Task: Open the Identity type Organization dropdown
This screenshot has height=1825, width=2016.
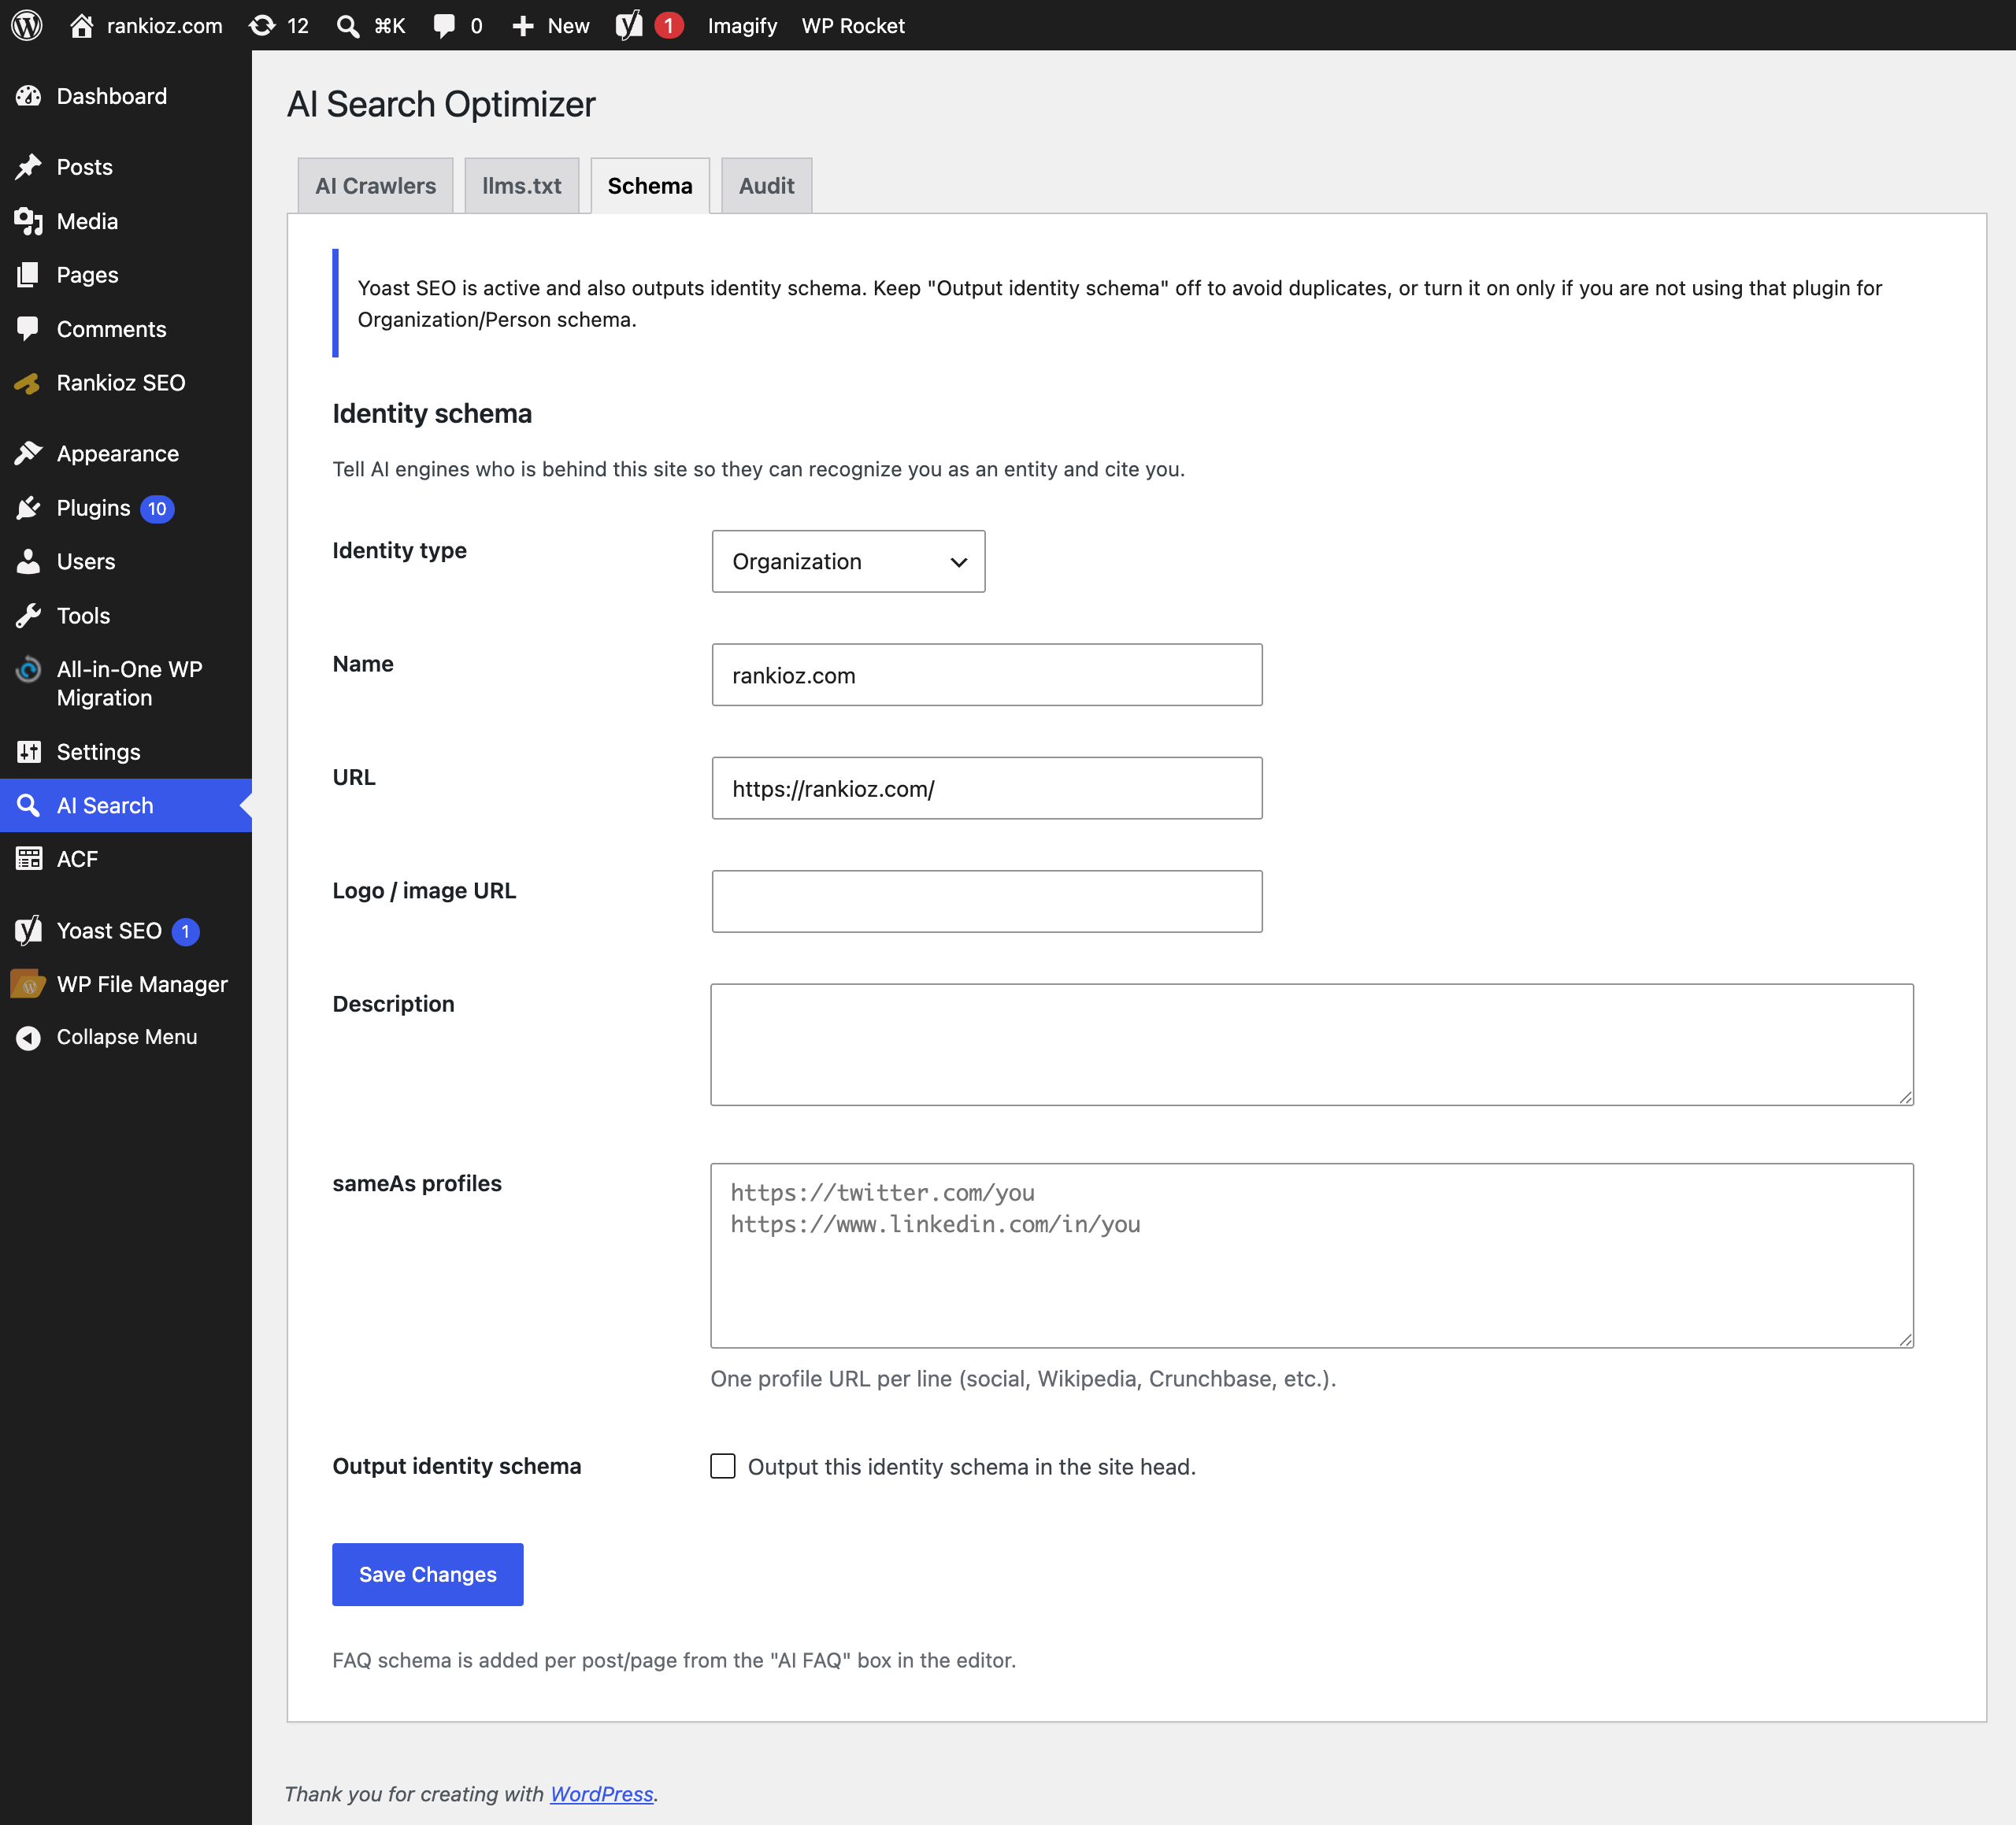Action: click(848, 561)
